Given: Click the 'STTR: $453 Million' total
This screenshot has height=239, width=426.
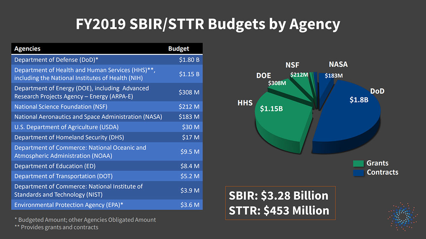Looking at the screenshot, I should coord(279,211).
